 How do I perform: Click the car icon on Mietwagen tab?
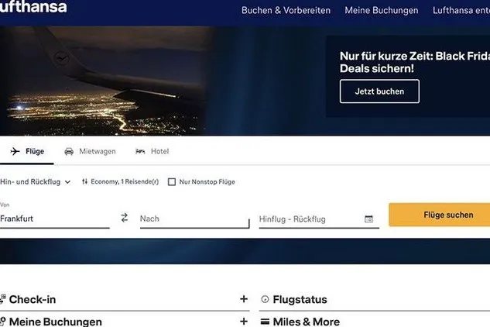tap(69, 152)
